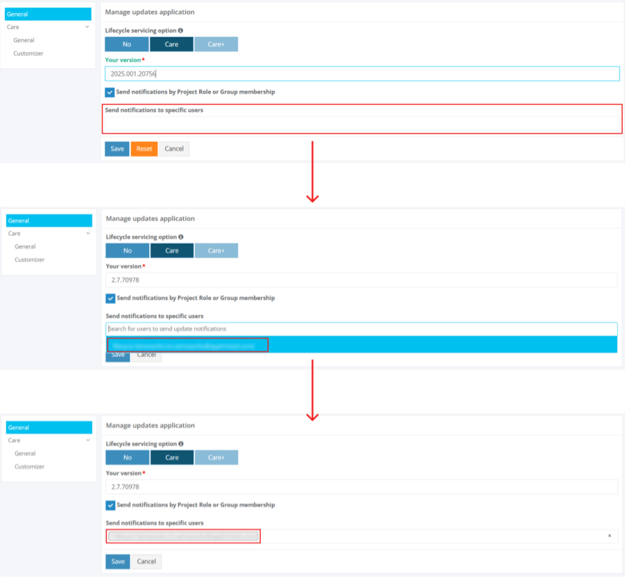This screenshot has width=625, height=577.
Task: Toggle the notifications by Project Role checkbox in the top panel
Action: coord(110,92)
